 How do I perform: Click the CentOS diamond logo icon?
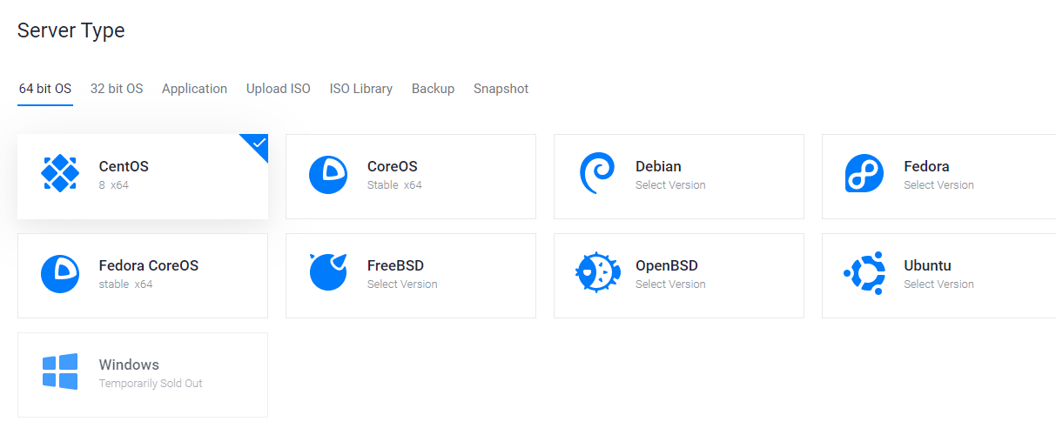pos(60,173)
